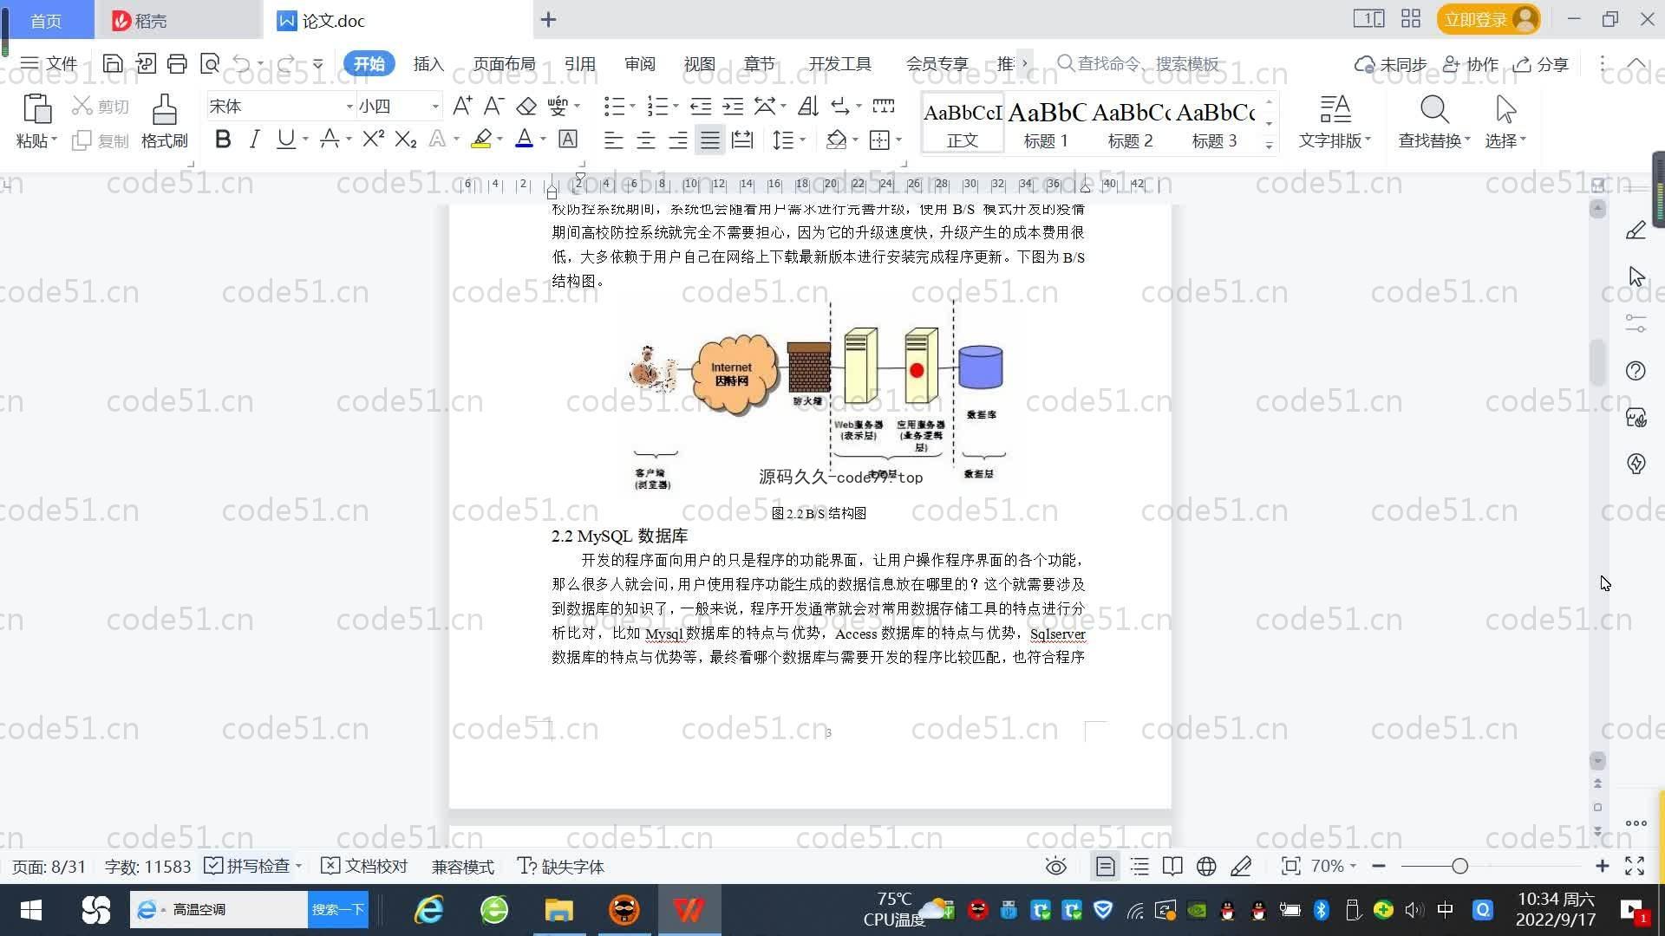This screenshot has width=1665, height=936.
Task: Switch to reading view book icon
Action: (1172, 866)
